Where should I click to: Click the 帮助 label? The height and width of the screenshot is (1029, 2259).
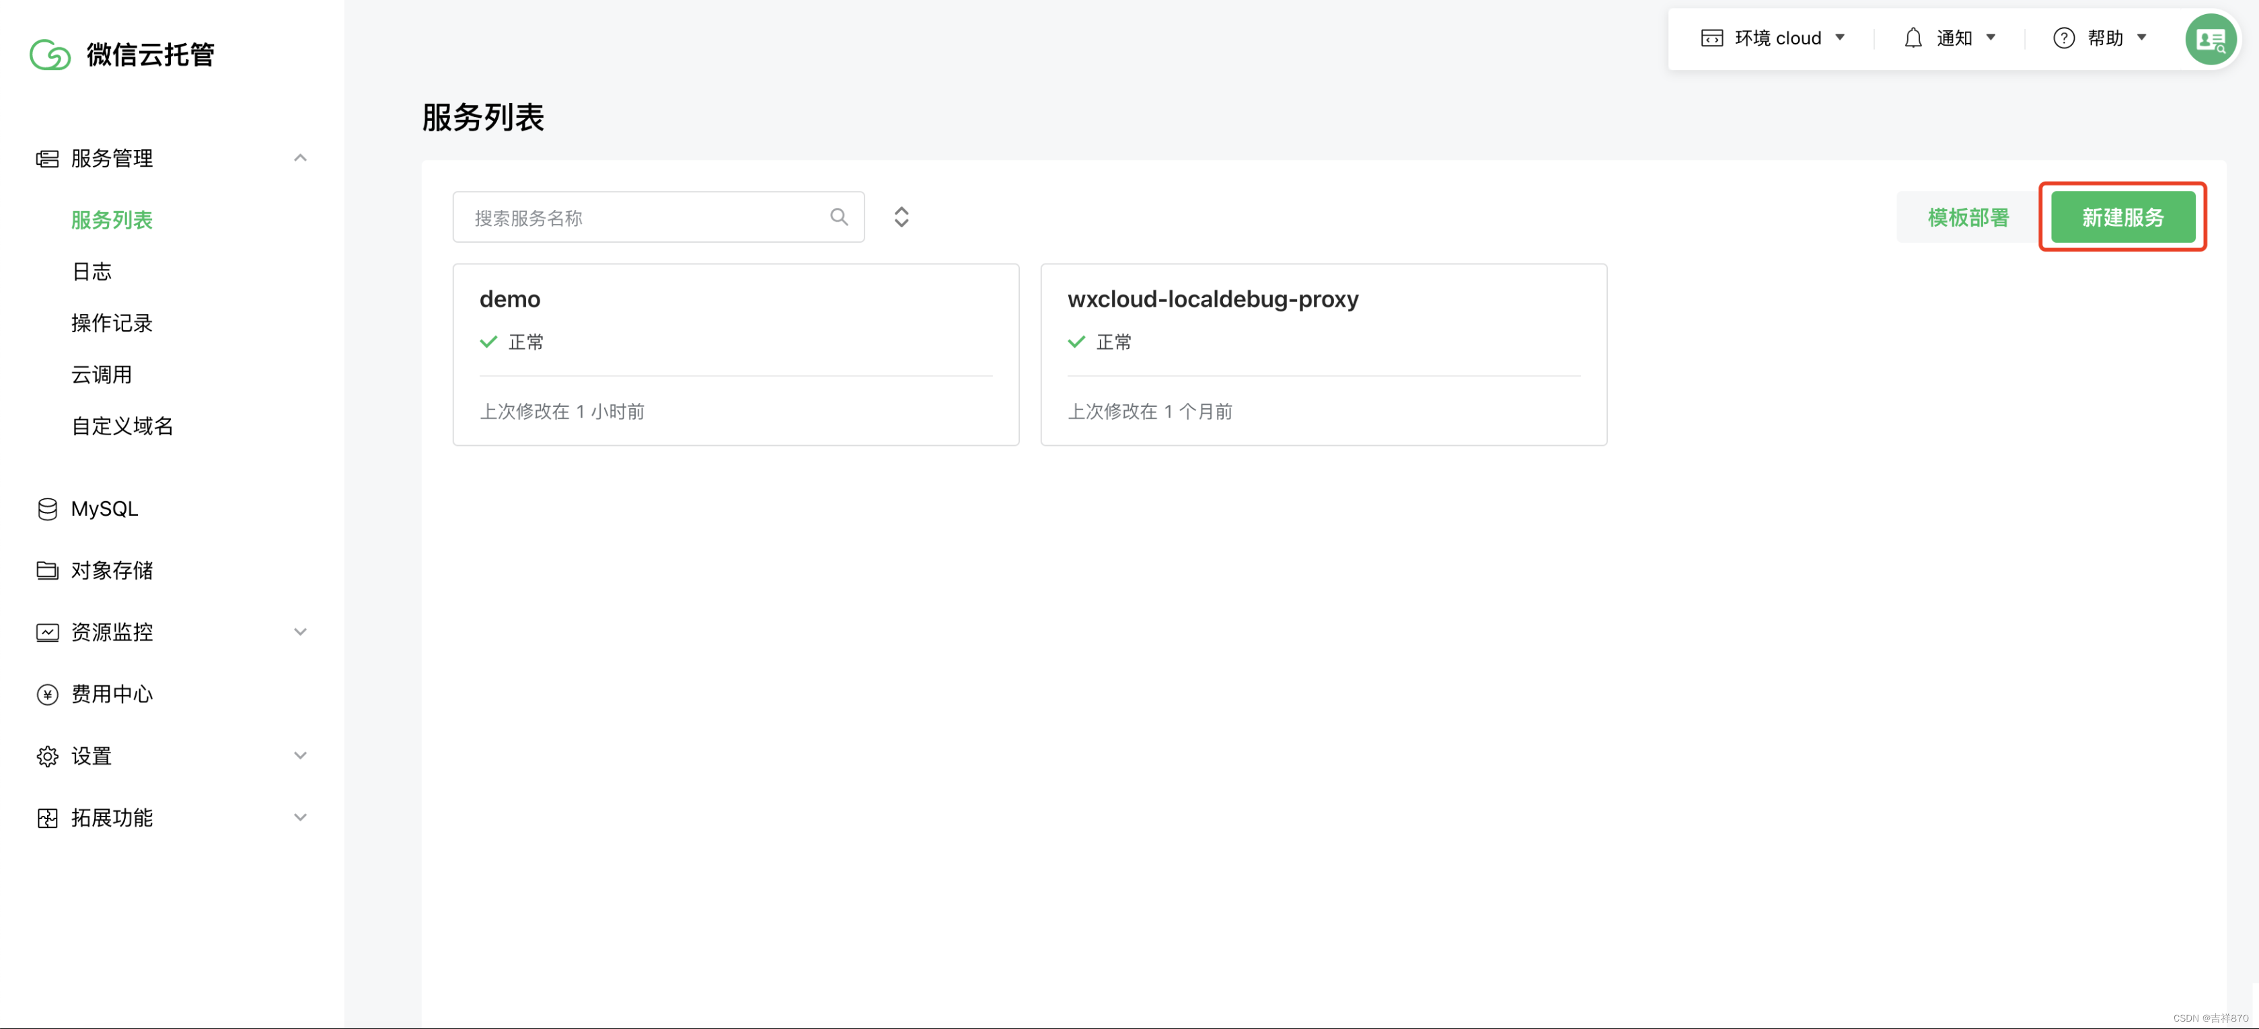2106,38
